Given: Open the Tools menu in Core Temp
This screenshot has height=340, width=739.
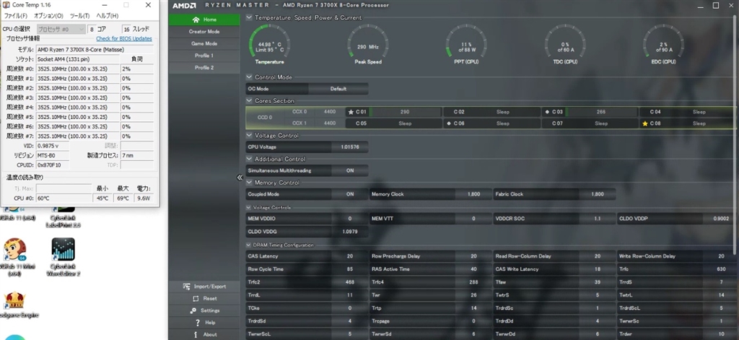Looking at the screenshot, I should [x=79, y=16].
